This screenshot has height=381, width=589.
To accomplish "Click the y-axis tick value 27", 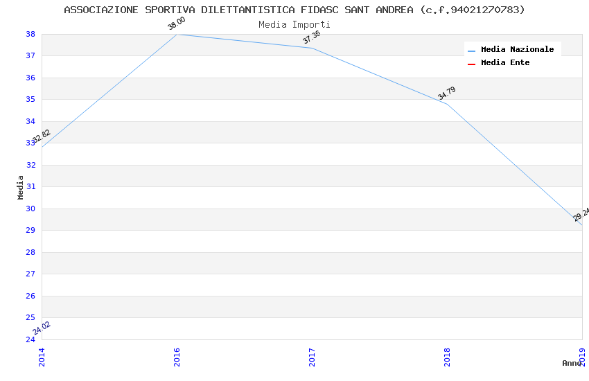I will pyautogui.click(x=30, y=274).
